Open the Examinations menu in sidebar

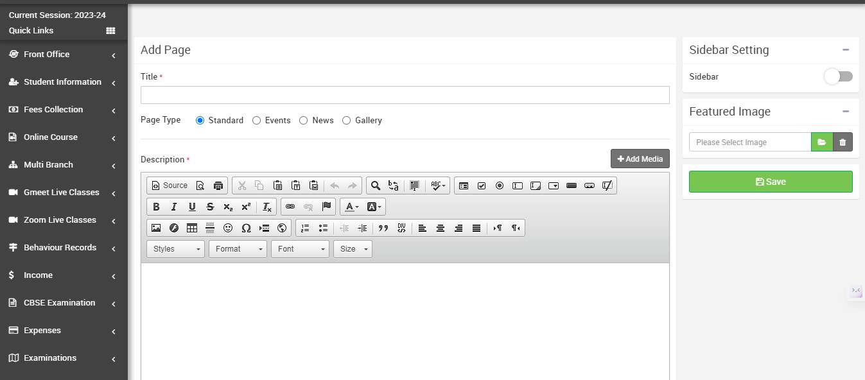tap(63, 358)
